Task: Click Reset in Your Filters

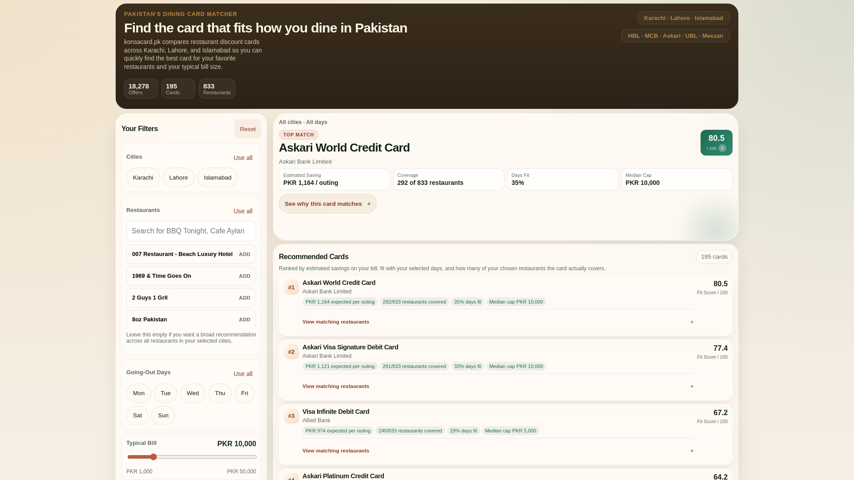Action: [248, 129]
